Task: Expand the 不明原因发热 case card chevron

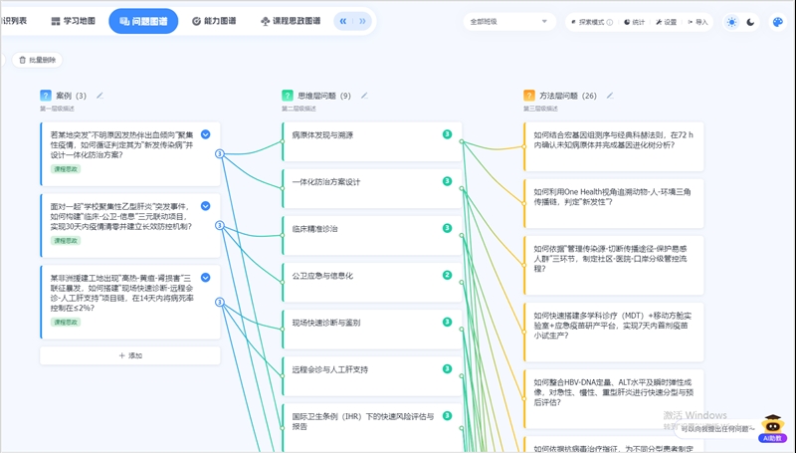Action: click(206, 134)
